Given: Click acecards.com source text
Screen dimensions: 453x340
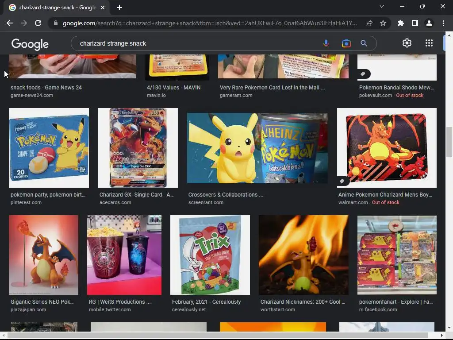Looking at the screenshot, I should tap(115, 202).
